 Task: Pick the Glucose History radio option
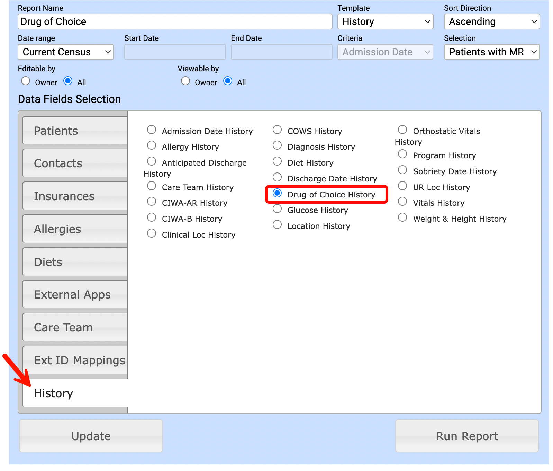click(277, 209)
